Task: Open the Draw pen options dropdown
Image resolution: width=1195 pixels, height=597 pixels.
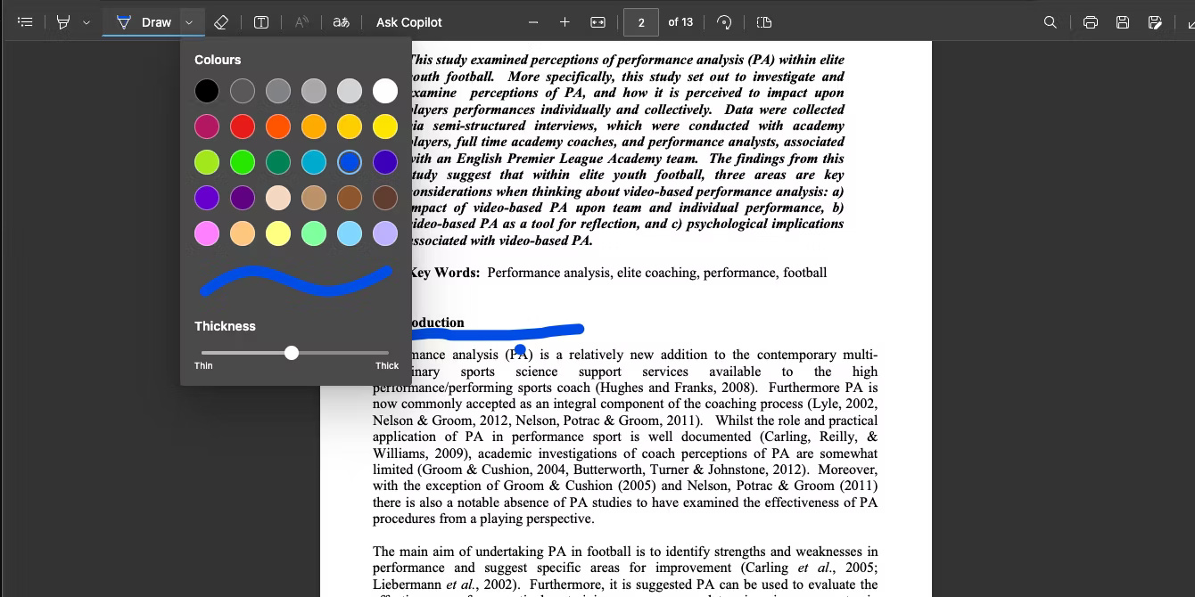Action: (188, 21)
